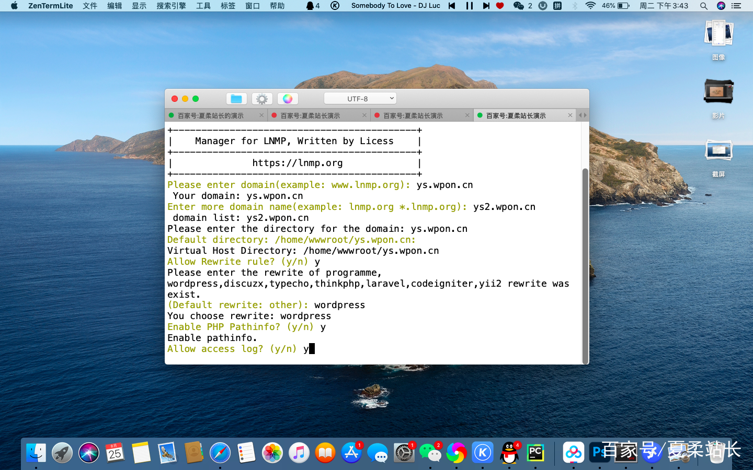The image size is (753, 470).
Task: Close the first terminal tab
Action: [x=261, y=115]
